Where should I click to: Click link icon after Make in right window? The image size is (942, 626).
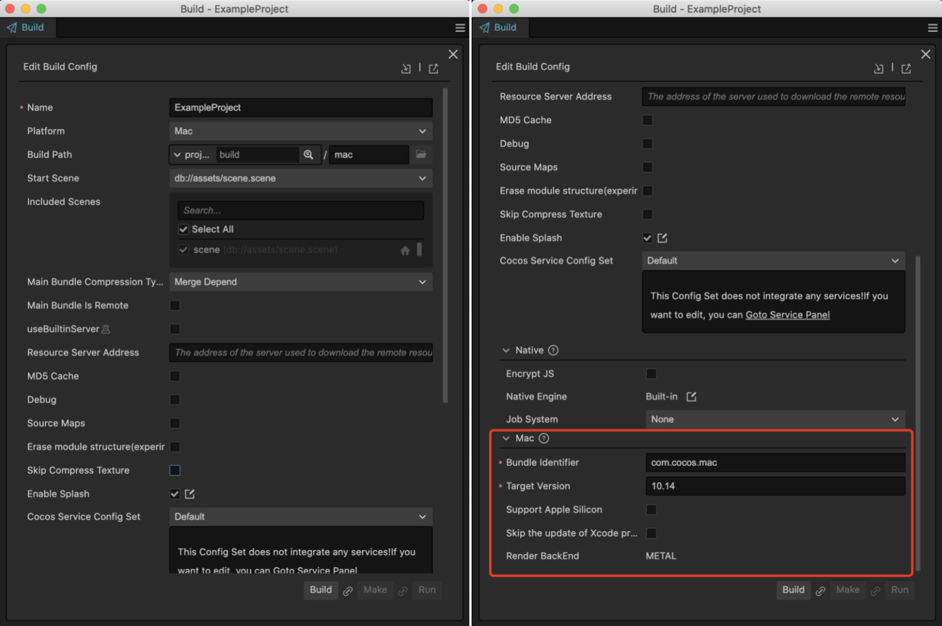[876, 591]
